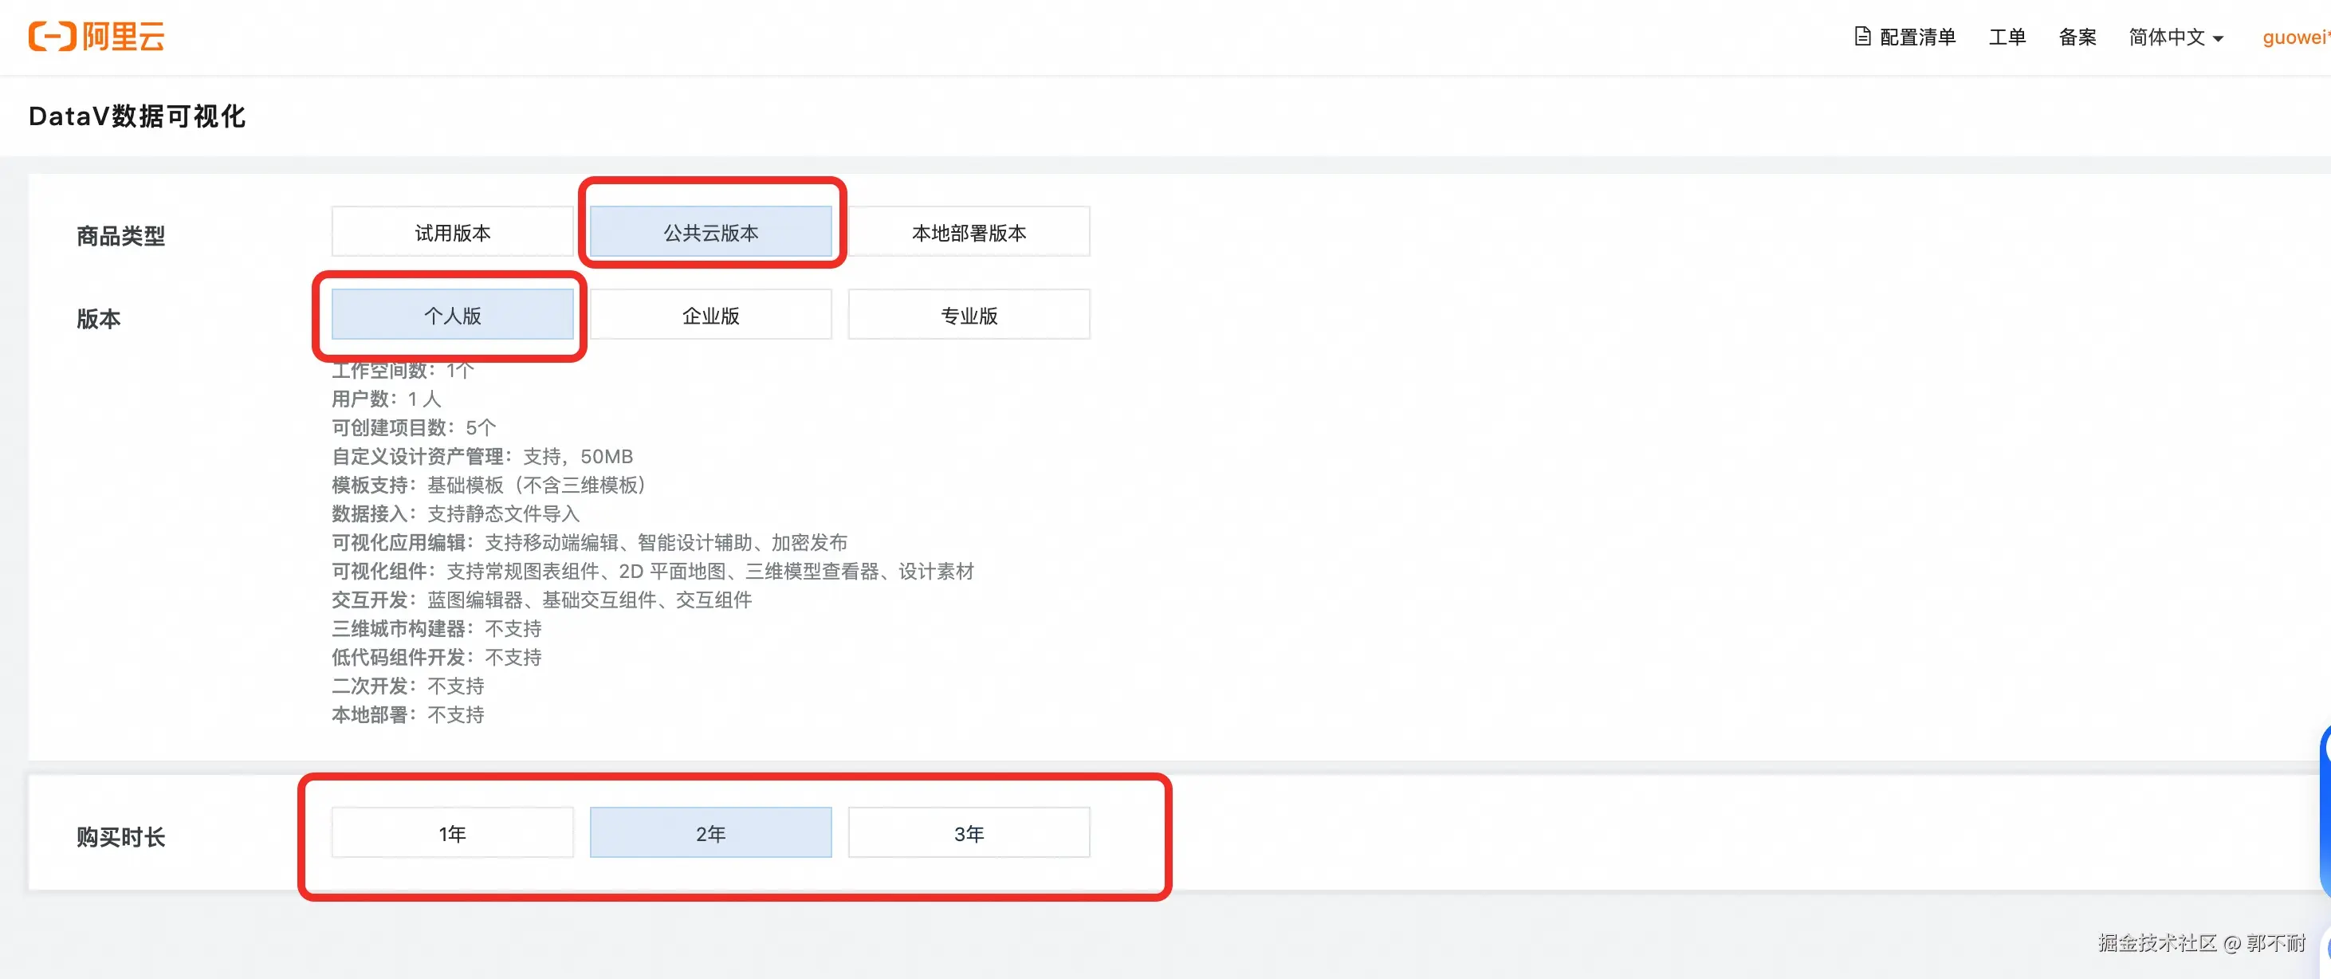Viewport: 2331px width, 979px height.
Task: Go to the 备案 page
Action: pos(2077,37)
